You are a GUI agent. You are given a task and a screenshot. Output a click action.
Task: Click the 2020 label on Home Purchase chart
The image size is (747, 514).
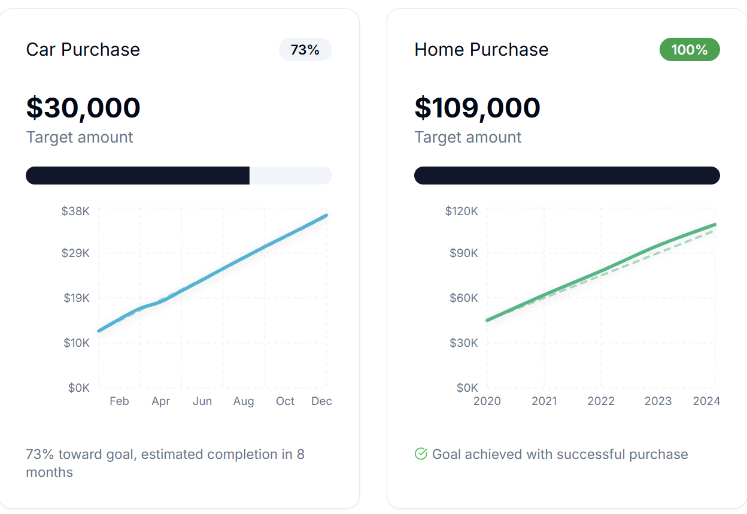pos(488,401)
